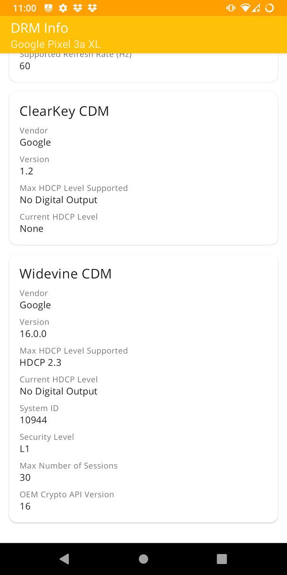The image size is (287, 575).
Task: Tap the smiley face notification icon
Action: 48,8
